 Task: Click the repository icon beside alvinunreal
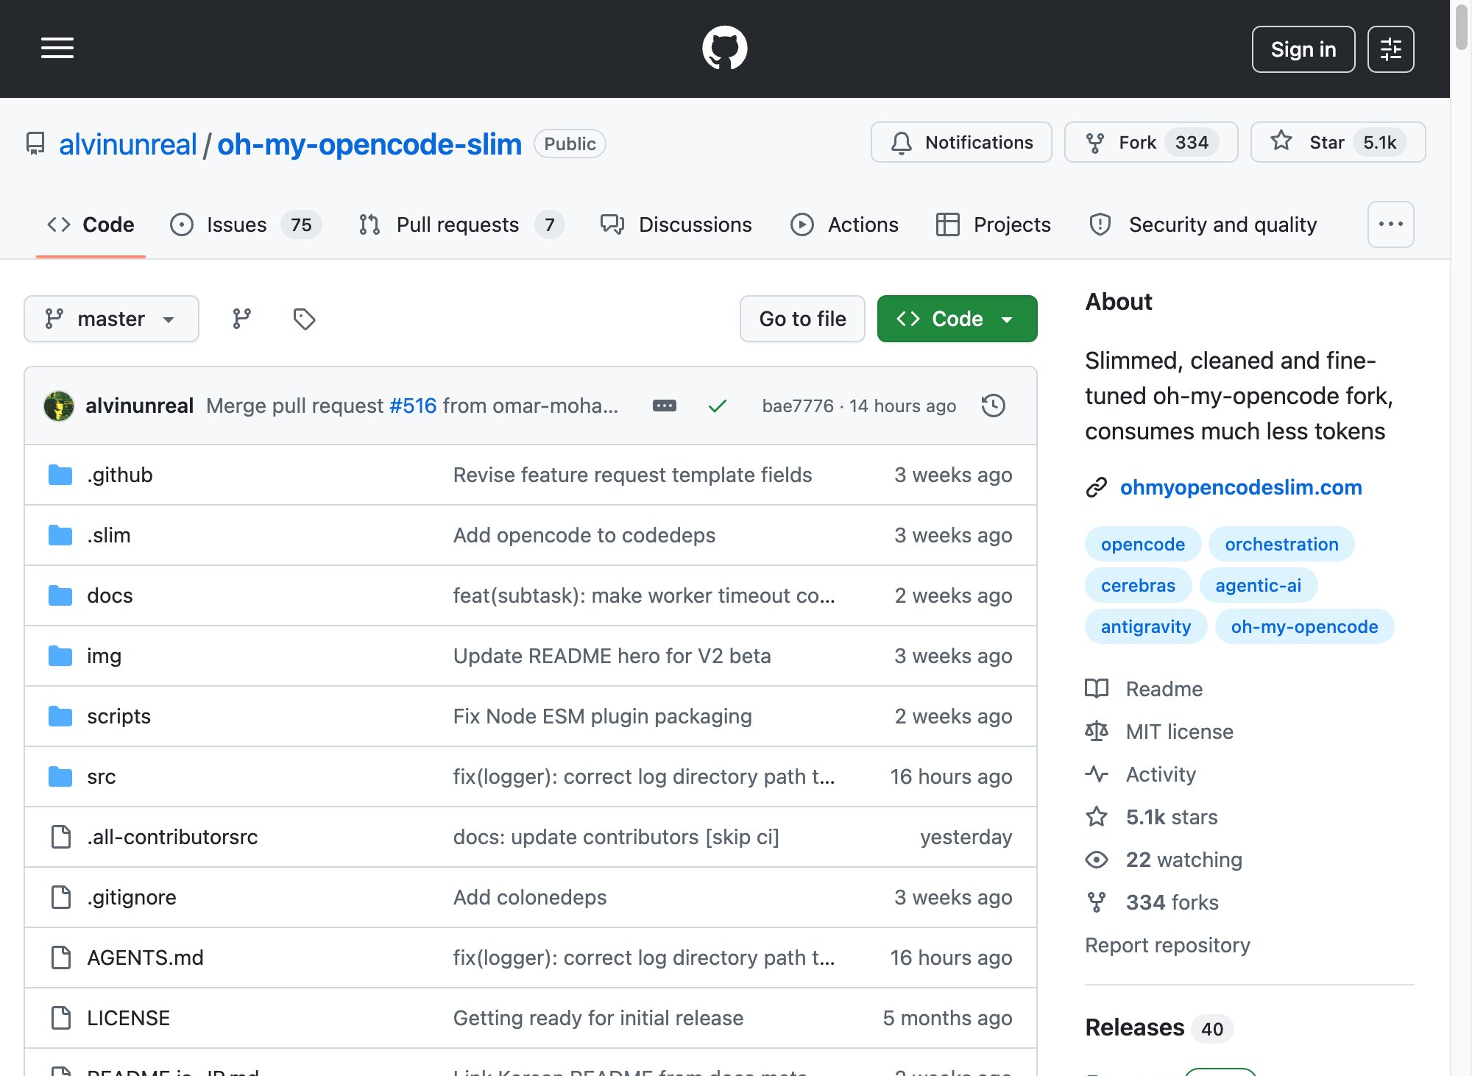(x=35, y=144)
